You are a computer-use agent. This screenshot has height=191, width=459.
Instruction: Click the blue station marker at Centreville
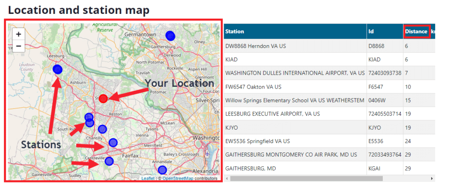[109, 161]
